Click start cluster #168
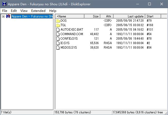This screenshot has width=168, height=115. click(150, 25)
